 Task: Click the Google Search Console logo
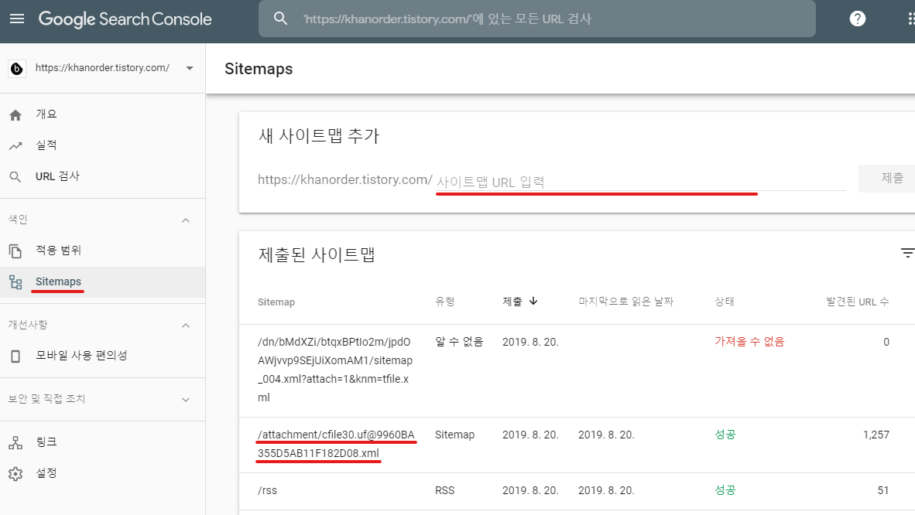coord(125,19)
